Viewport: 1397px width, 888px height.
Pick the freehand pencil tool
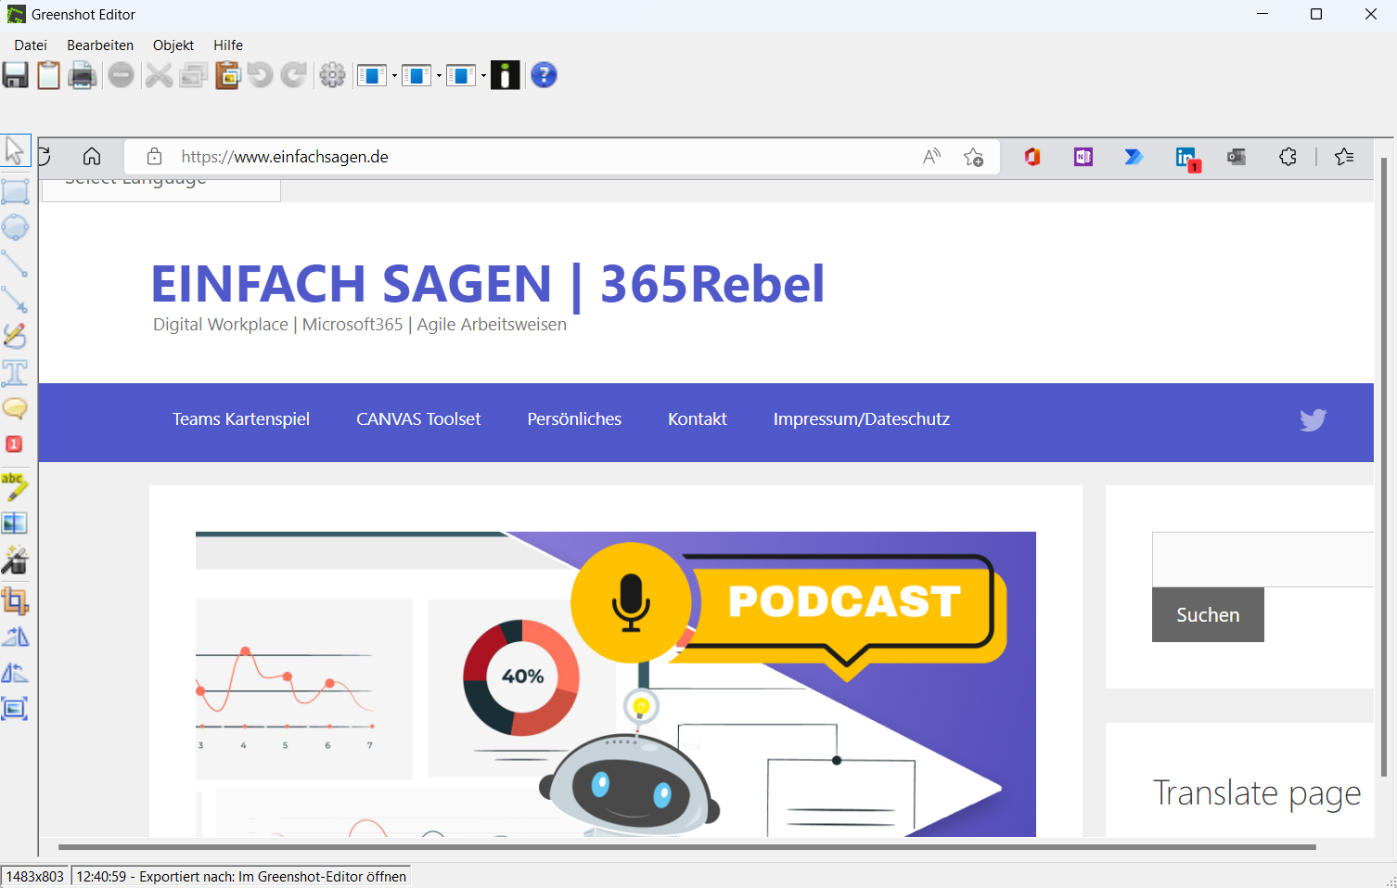tap(15, 336)
